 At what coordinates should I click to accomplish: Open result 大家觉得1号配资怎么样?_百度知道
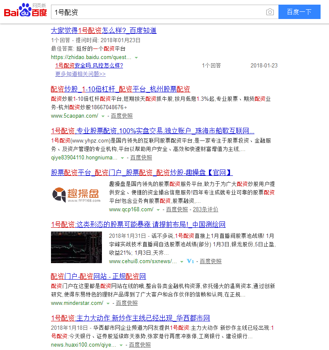104,30
